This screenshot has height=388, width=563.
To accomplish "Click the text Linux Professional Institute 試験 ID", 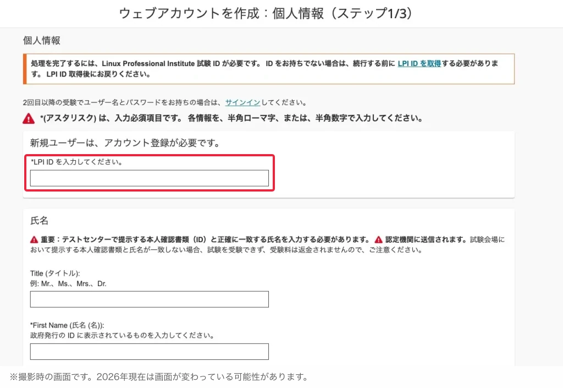I will pyautogui.click(x=161, y=64).
